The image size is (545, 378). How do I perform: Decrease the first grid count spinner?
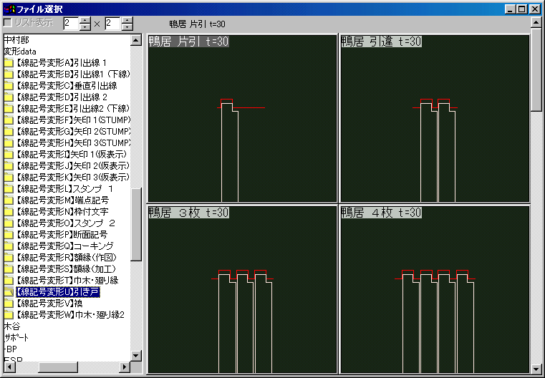pyautogui.click(x=85, y=27)
